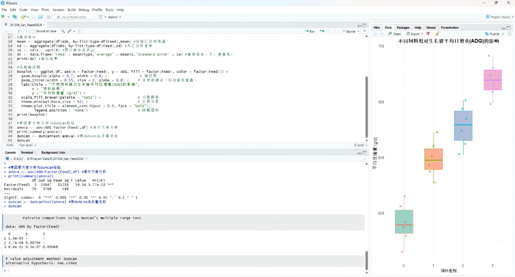Click the workspace panes layout icon
This screenshot has width=515, height=277.
(102, 17)
